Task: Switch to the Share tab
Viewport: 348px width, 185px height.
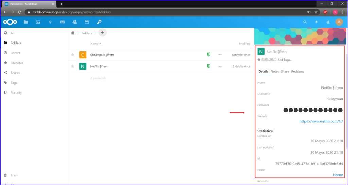Action: [x=285, y=71]
